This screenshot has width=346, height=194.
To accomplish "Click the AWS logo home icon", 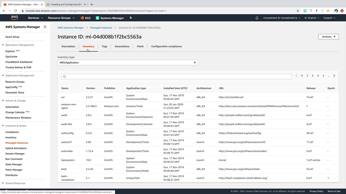I will point(15,18).
